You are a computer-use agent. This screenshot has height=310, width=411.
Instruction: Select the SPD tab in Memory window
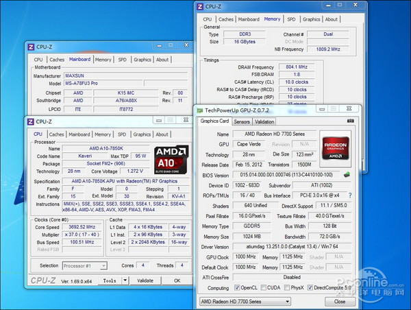point(291,19)
